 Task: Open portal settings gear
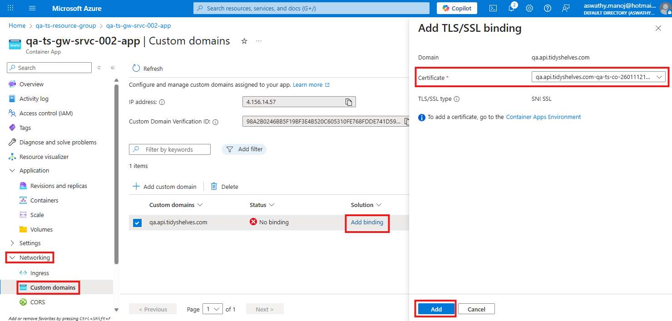(529, 8)
